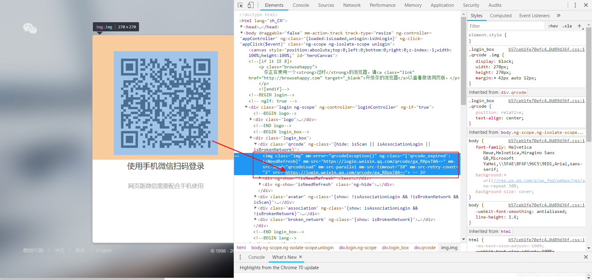Select div.login.ng-scope breadcrumb item
Viewport: 592px width, 280px height.
coord(358,248)
